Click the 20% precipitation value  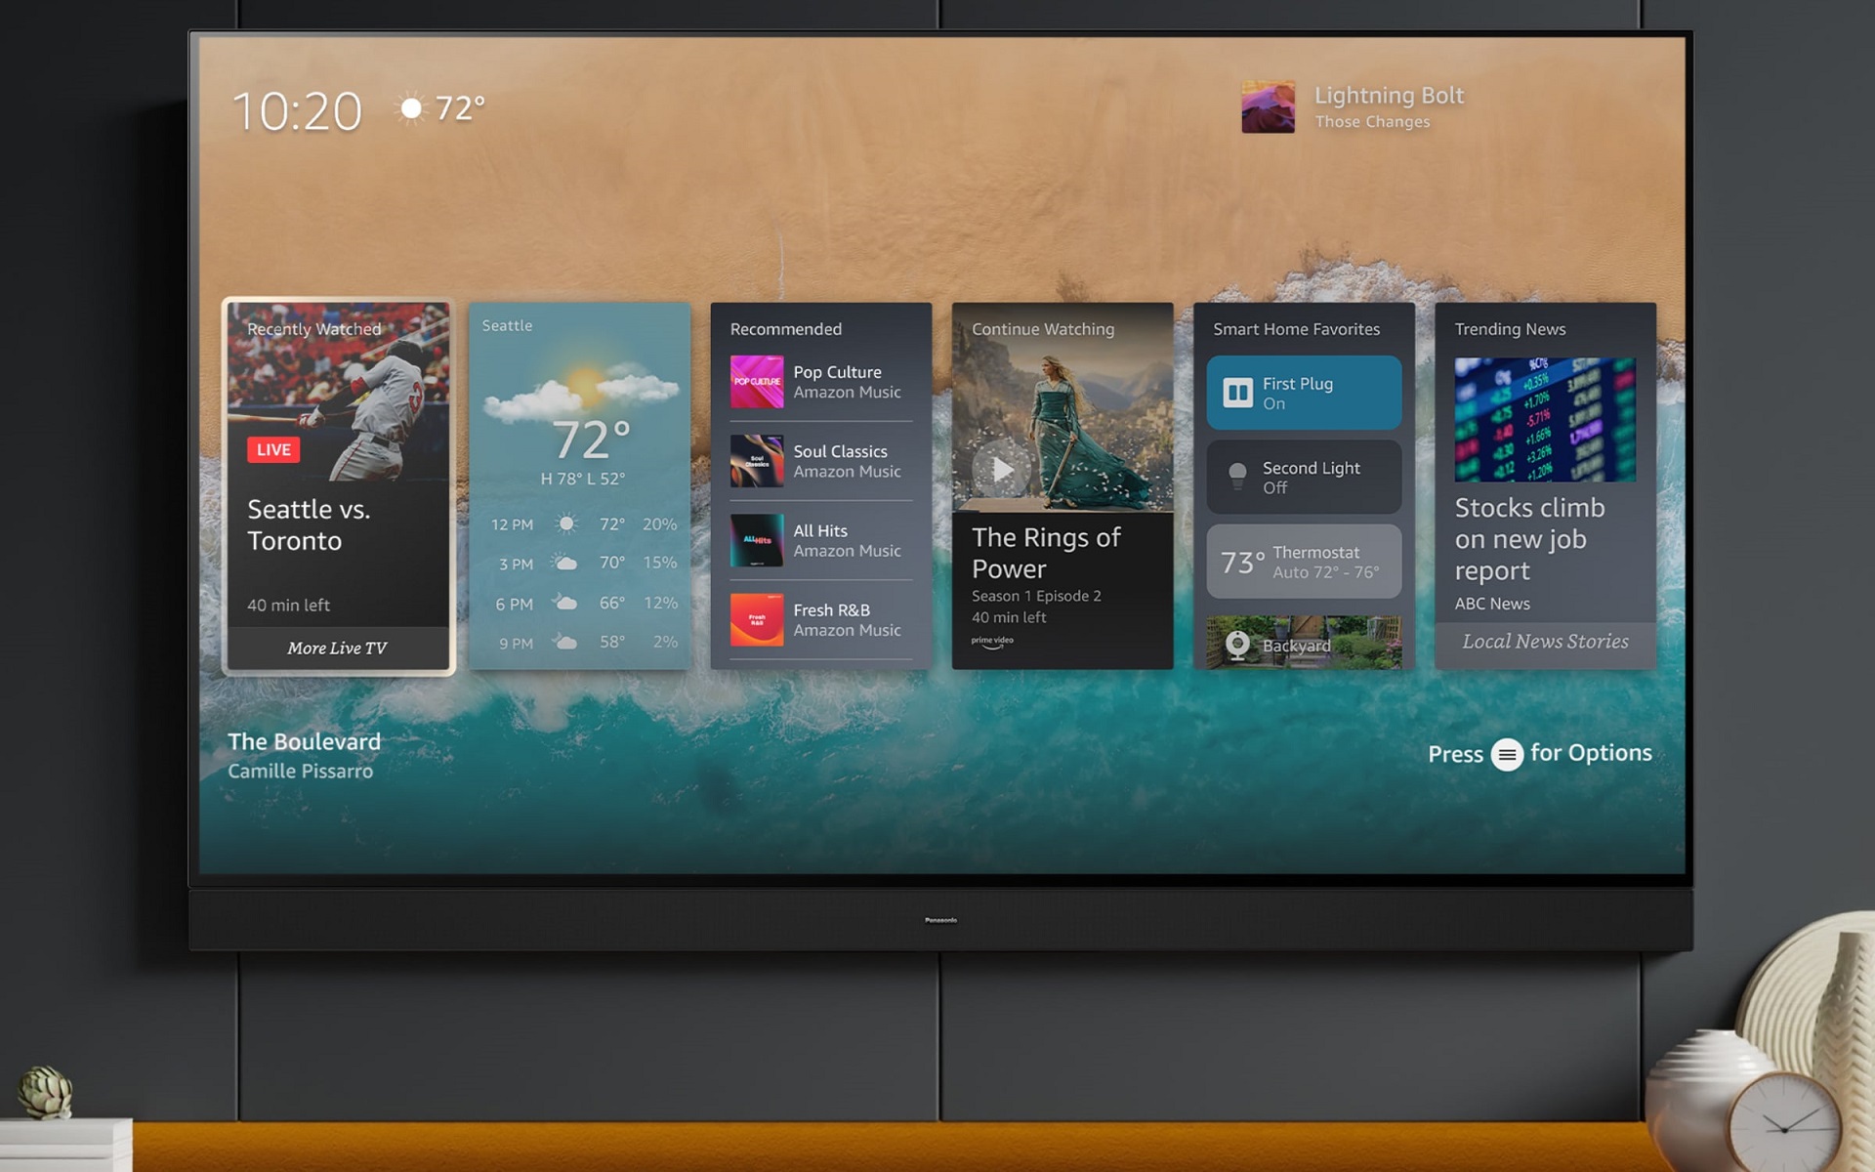[x=659, y=524]
